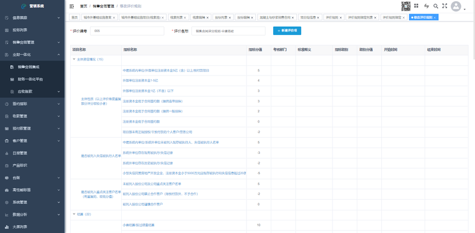This screenshot has height=233, width=475.
Task: Click the switch arrows icon in the header
Action: click(426, 6)
